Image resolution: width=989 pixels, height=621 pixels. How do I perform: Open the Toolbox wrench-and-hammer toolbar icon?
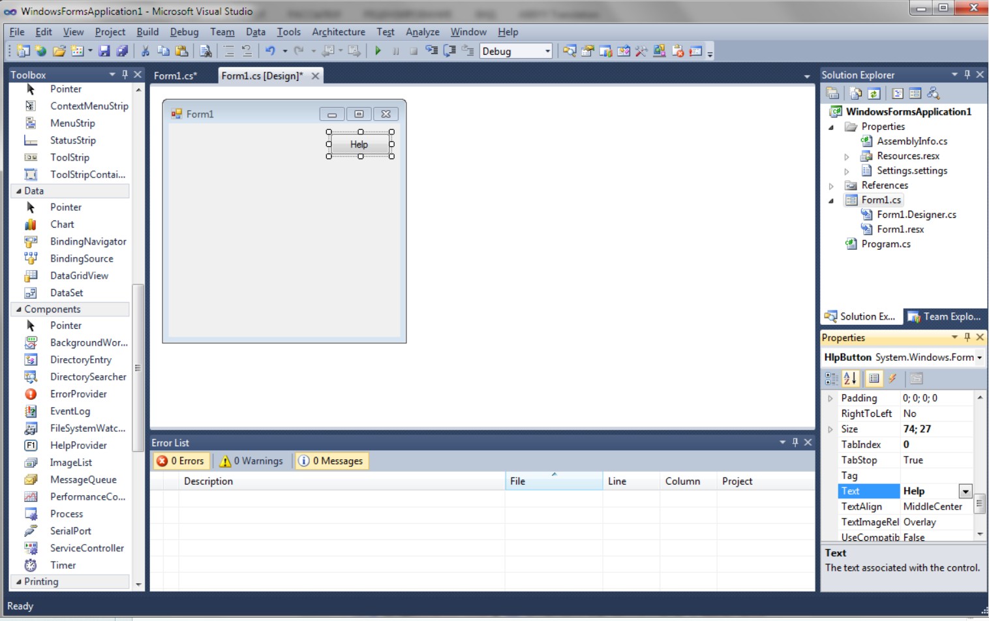(x=641, y=51)
